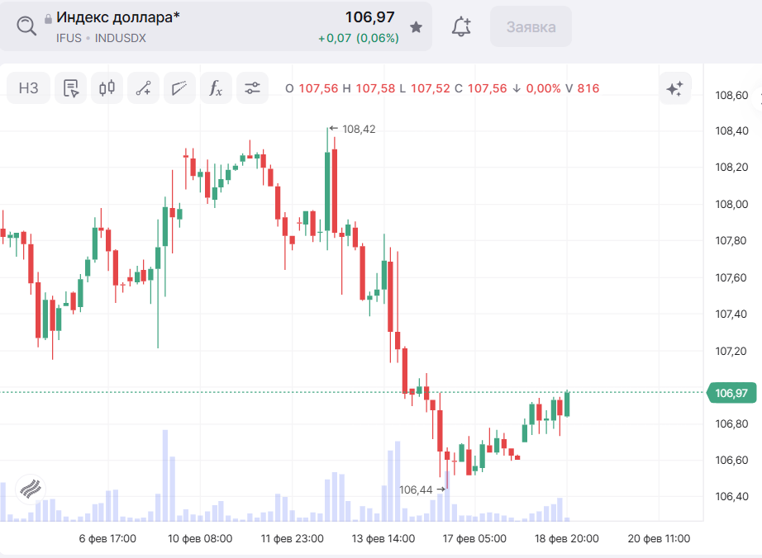Click the Заявка order button

531,27
